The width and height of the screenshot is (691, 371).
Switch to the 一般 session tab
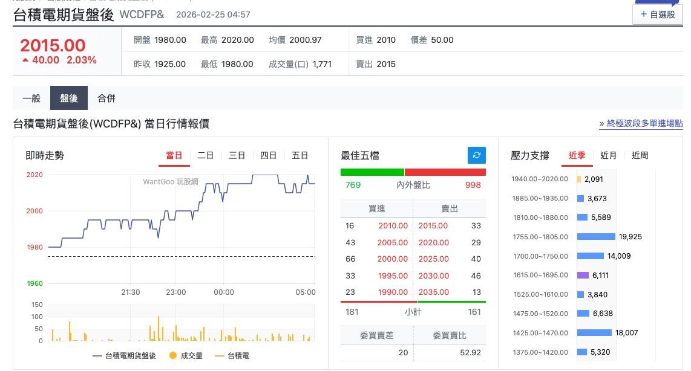(x=31, y=98)
